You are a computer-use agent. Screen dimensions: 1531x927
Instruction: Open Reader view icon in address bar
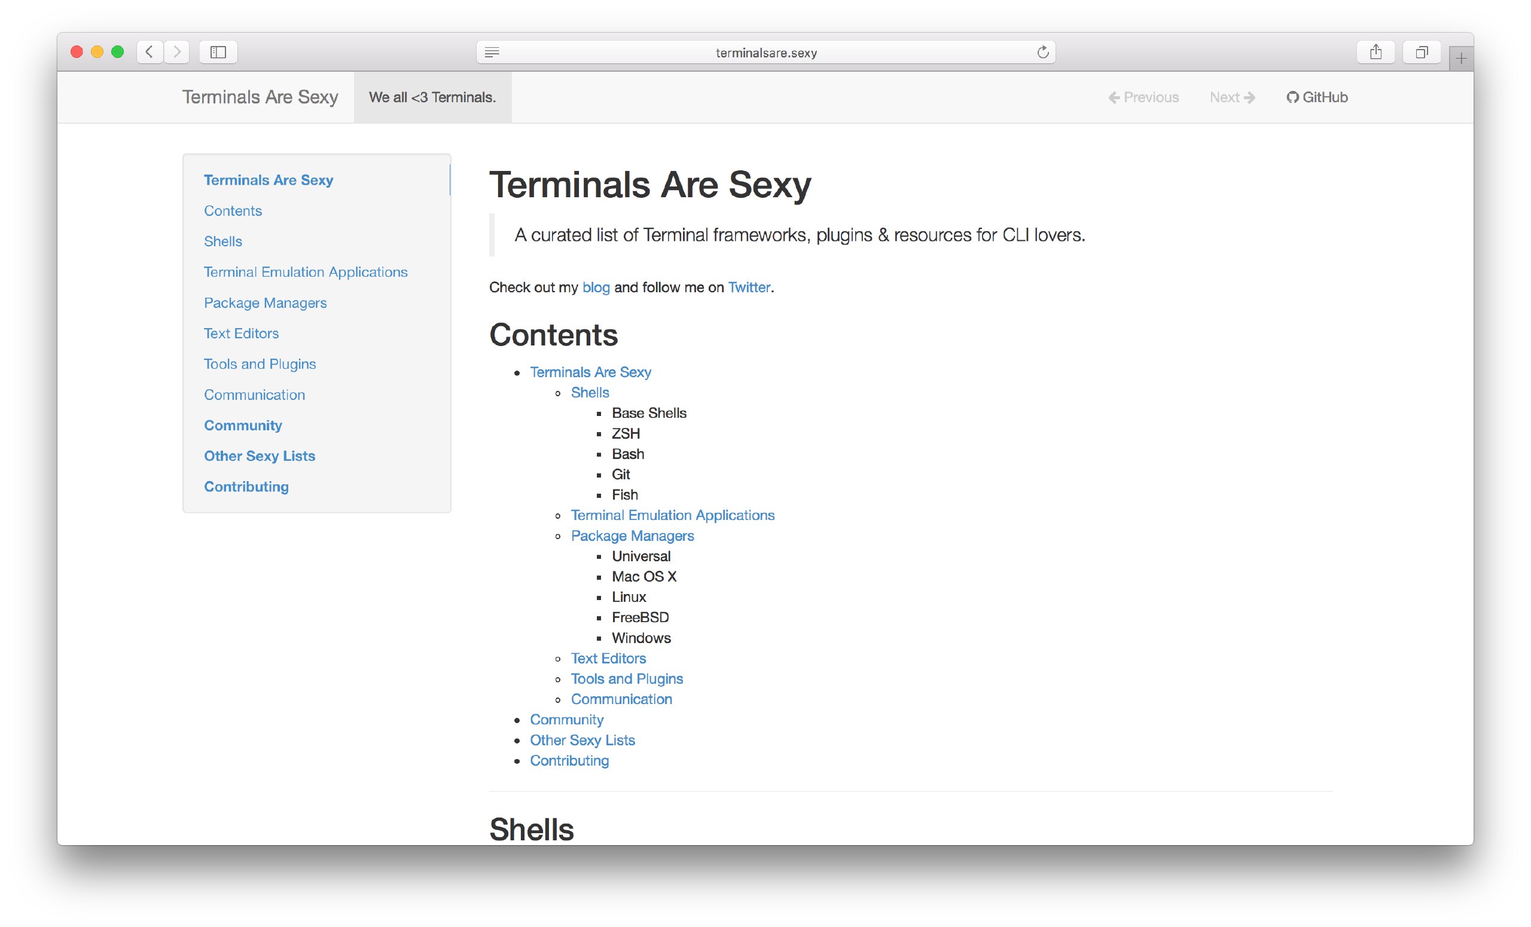click(492, 53)
